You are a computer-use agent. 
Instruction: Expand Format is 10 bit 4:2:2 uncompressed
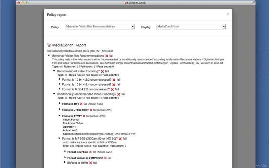pyautogui.click(x=60, y=79)
